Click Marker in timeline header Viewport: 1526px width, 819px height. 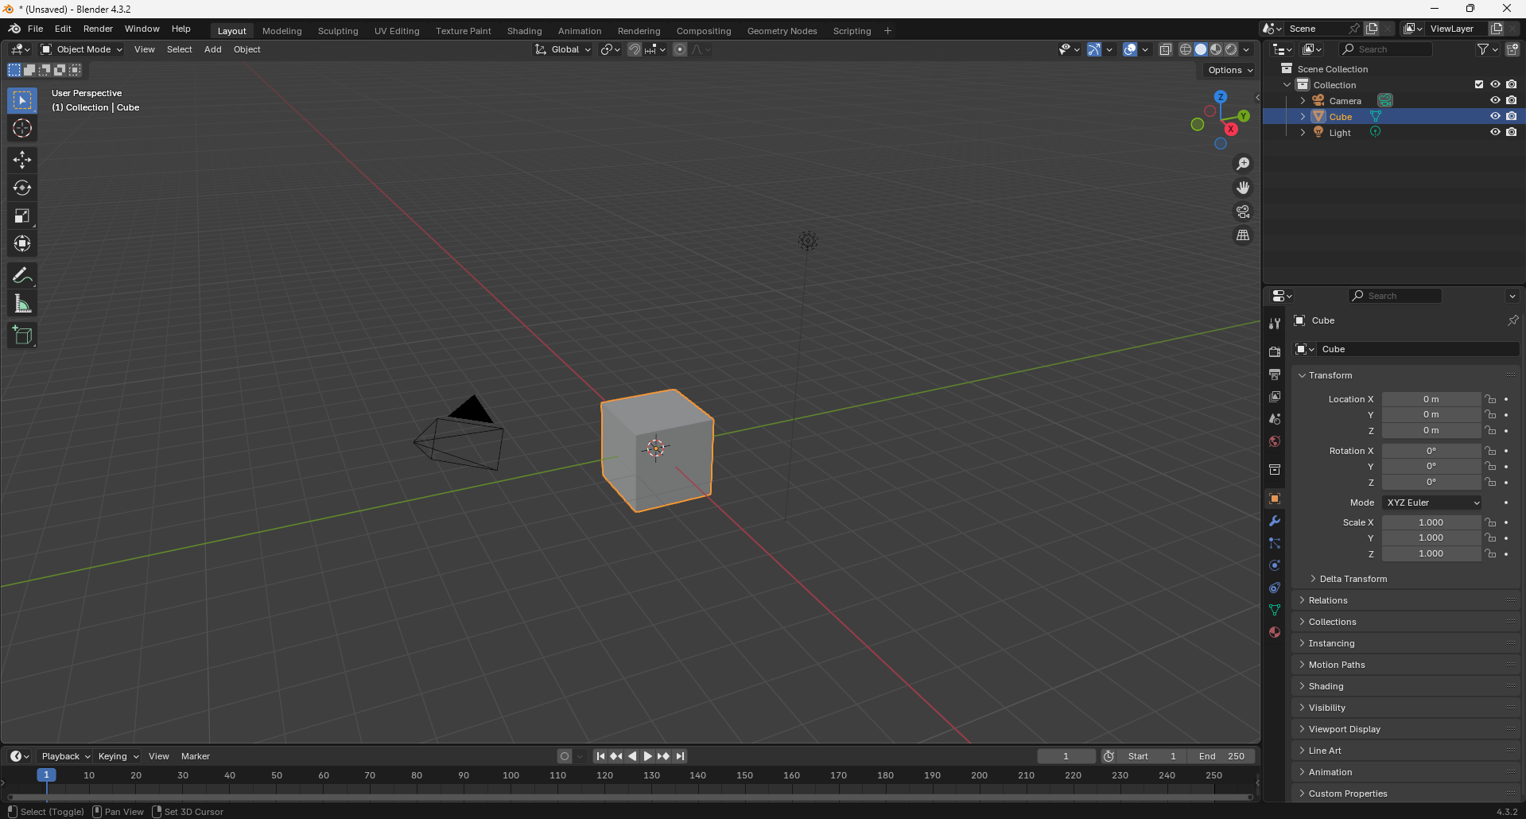[196, 756]
